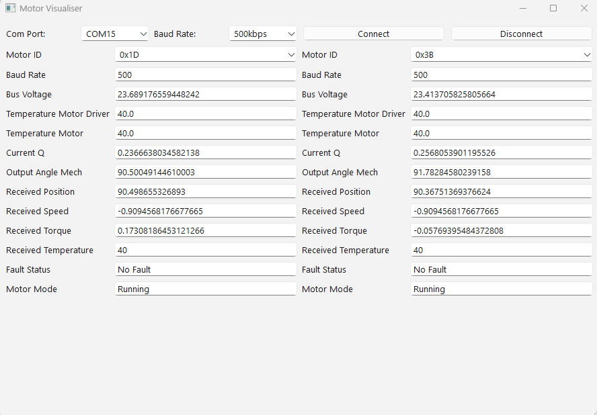Click the left motor's Baud Rate field
Image resolution: width=597 pixels, height=415 pixels.
(x=206, y=75)
